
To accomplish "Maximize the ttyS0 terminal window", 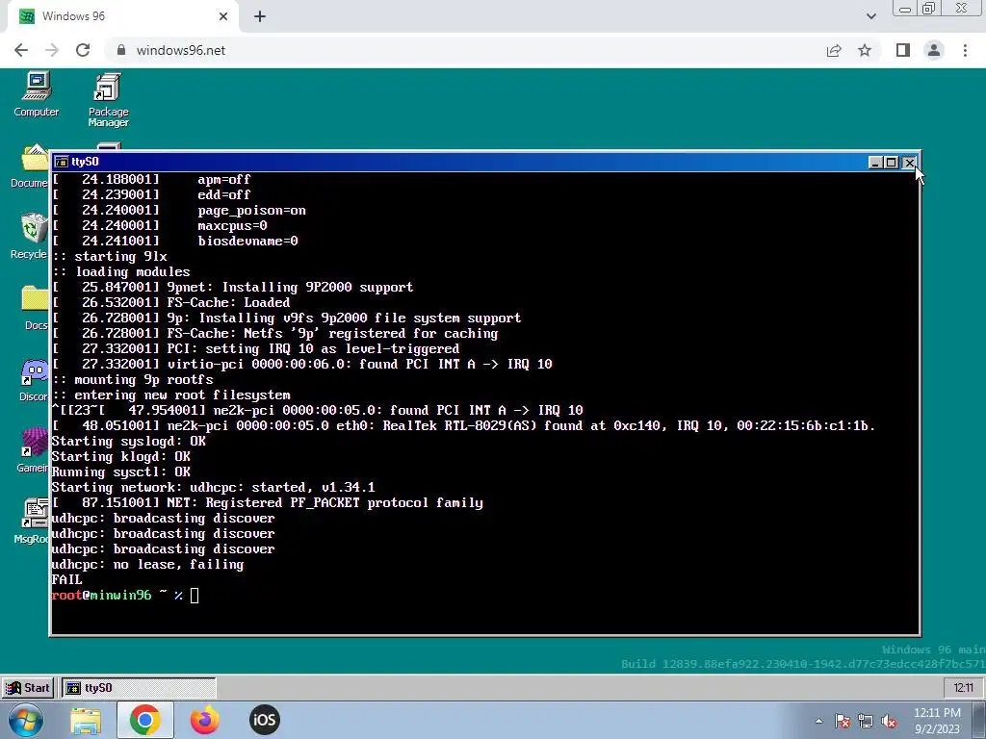I will coord(891,162).
